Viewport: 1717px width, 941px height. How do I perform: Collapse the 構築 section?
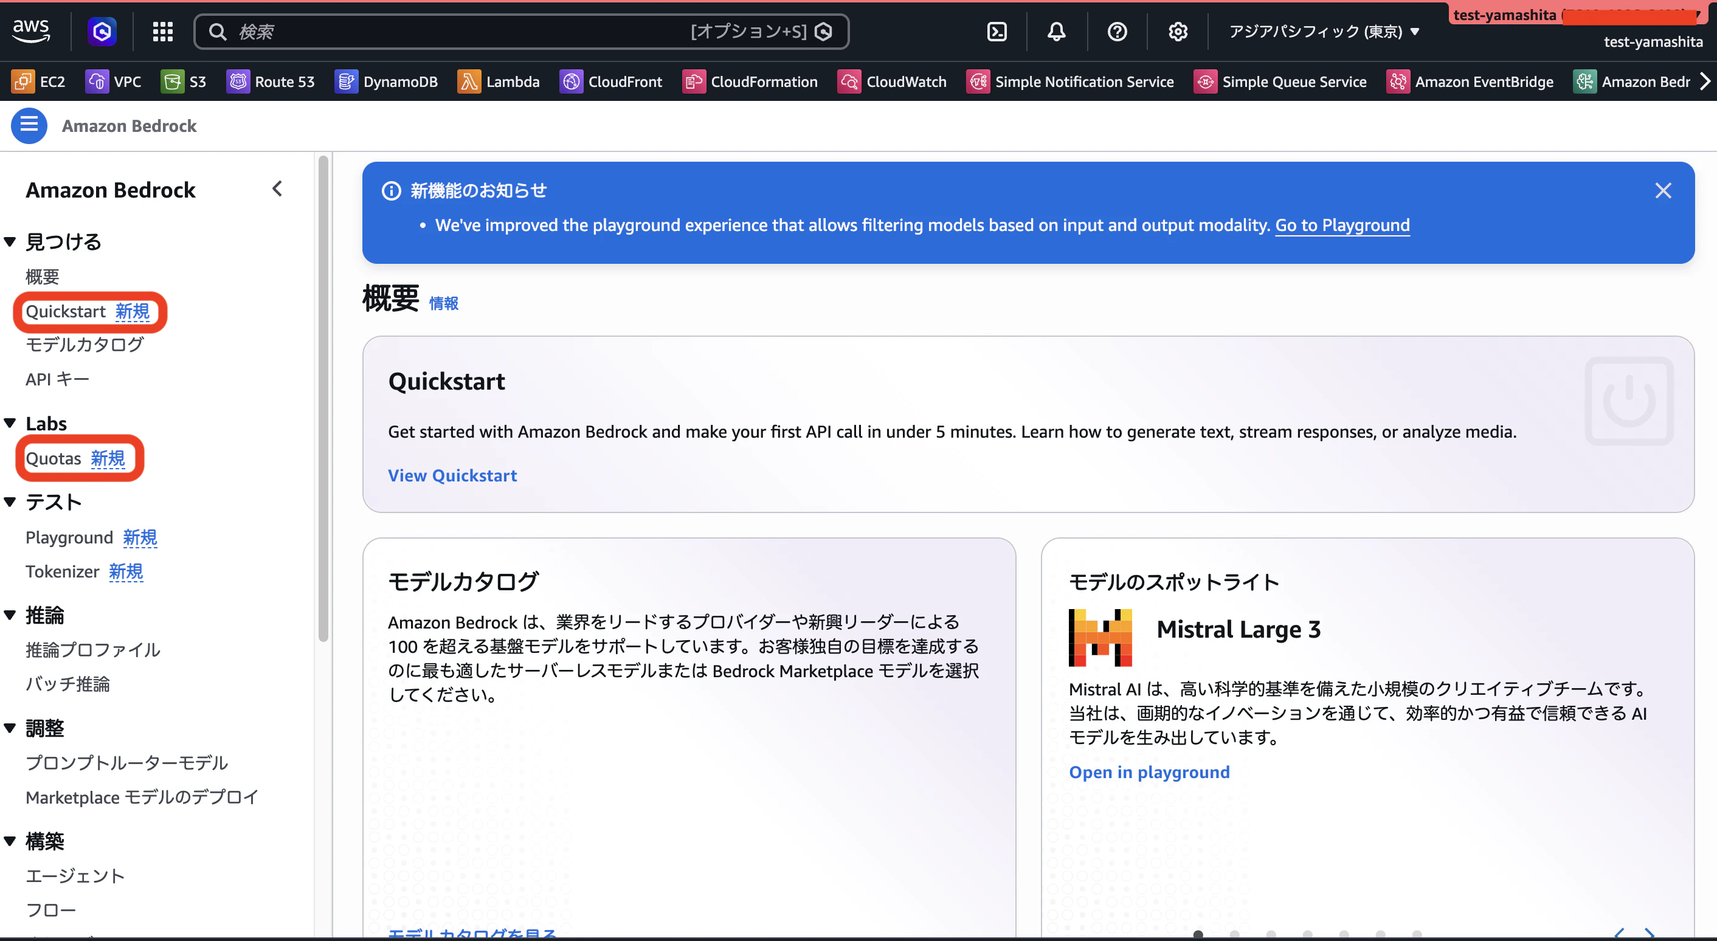pos(10,841)
